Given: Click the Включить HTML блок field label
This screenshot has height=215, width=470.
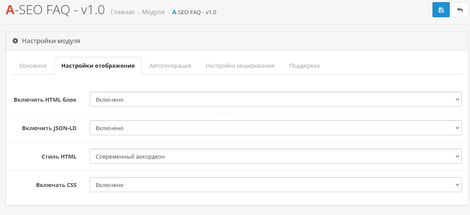Looking at the screenshot, I should pos(45,100).
